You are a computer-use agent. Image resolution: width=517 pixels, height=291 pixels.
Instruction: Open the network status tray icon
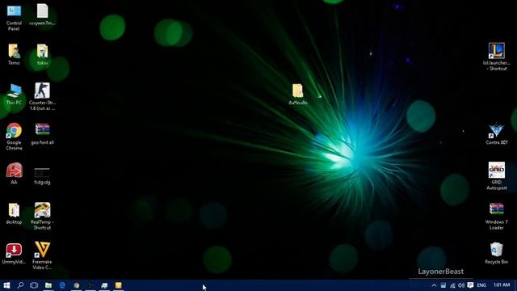tap(452, 285)
